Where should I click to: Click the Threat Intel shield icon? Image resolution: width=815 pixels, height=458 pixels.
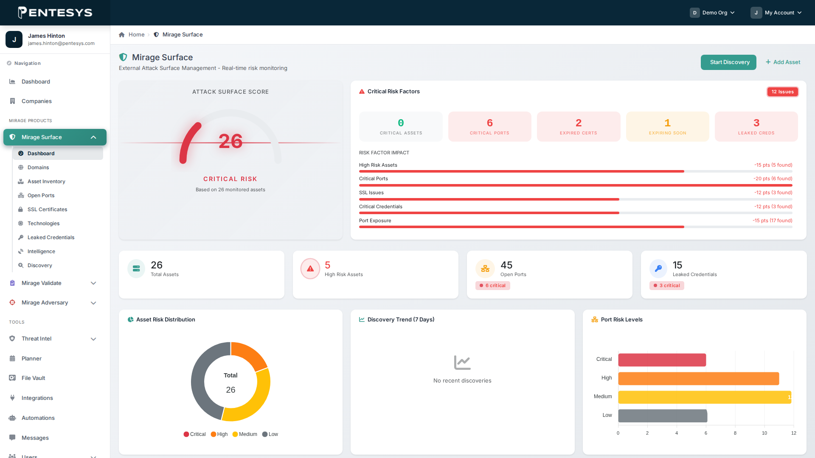tap(12, 338)
